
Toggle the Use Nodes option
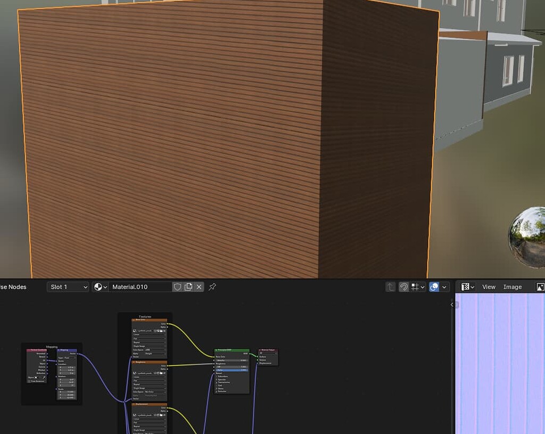click(x=13, y=287)
